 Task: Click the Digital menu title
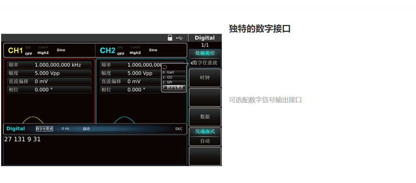(x=205, y=37)
